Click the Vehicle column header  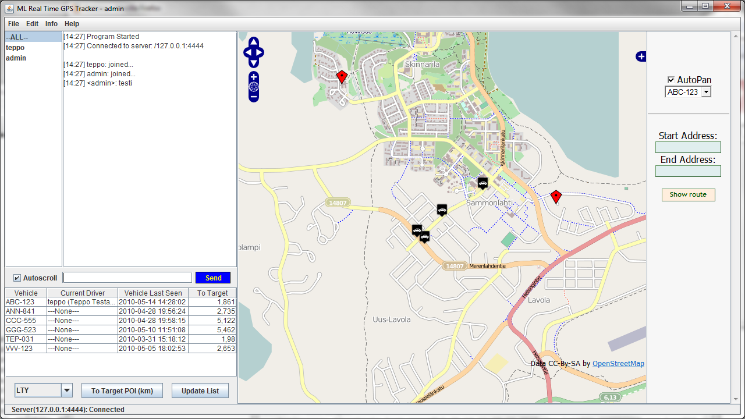(x=26, y=293)
